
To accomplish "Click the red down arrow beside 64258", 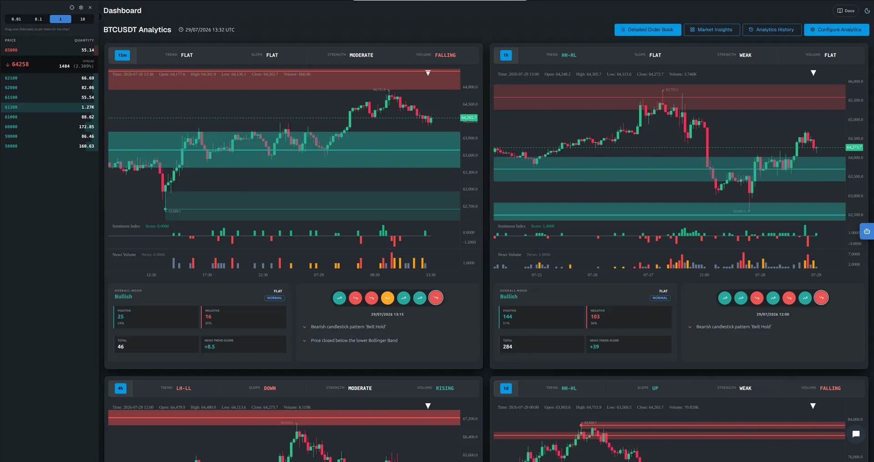I will (x=8, y=65).
